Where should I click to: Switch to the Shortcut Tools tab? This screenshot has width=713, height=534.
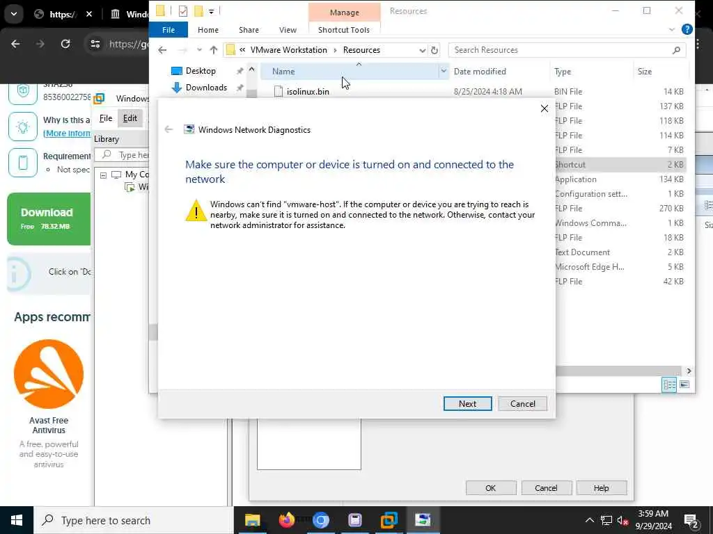[x=344, y=29]
